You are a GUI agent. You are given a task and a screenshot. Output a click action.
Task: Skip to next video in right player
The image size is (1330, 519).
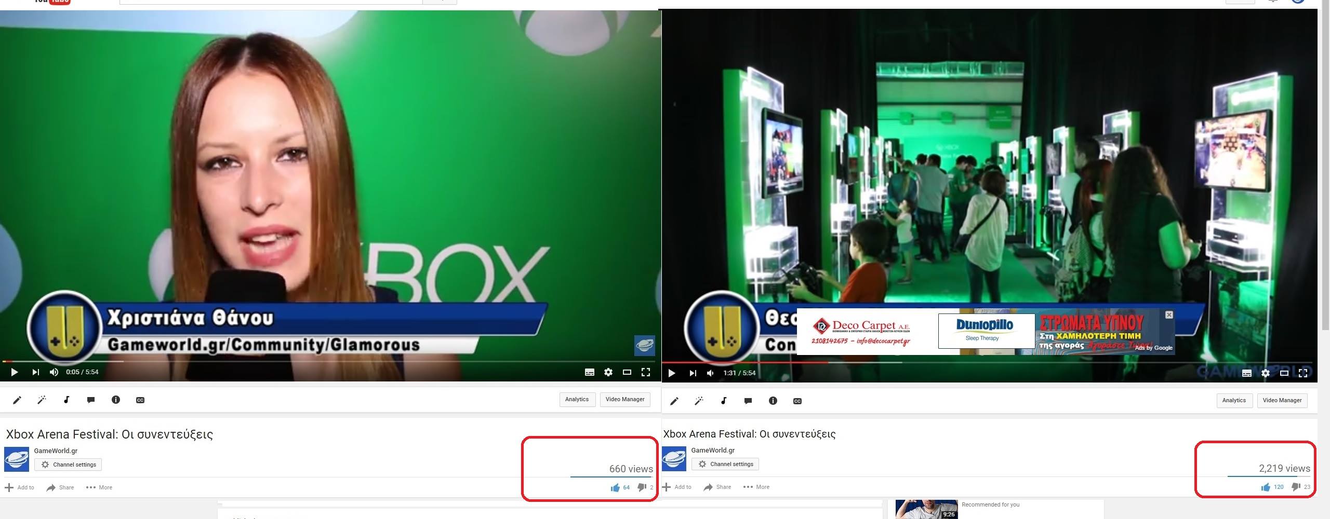point(693,373)
